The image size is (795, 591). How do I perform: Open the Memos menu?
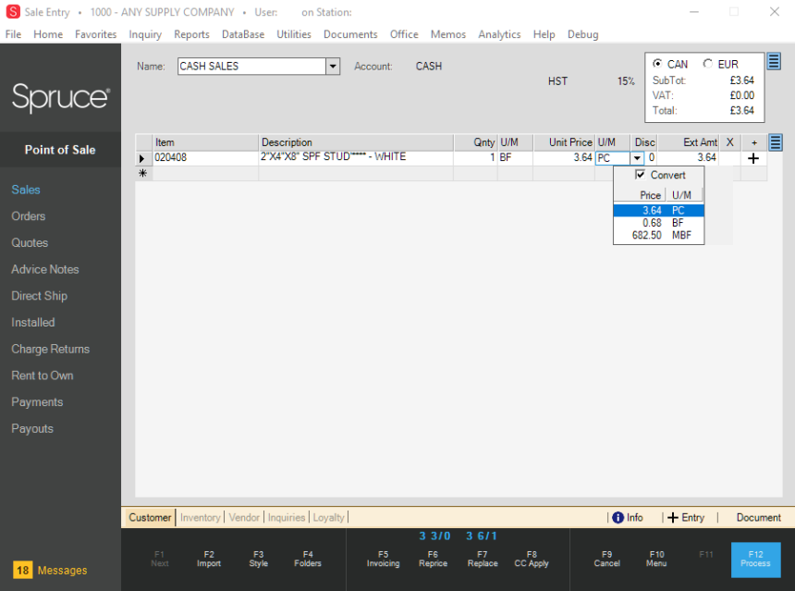(448, 34)
